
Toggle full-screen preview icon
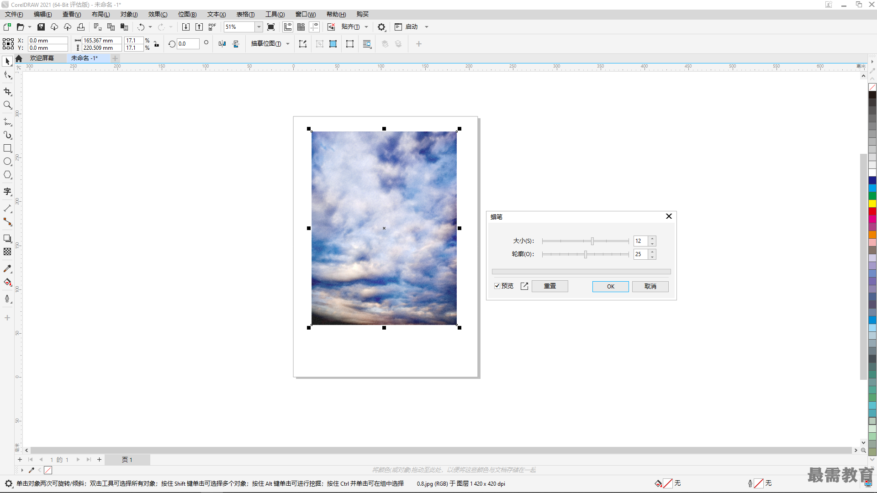(271, 27)
